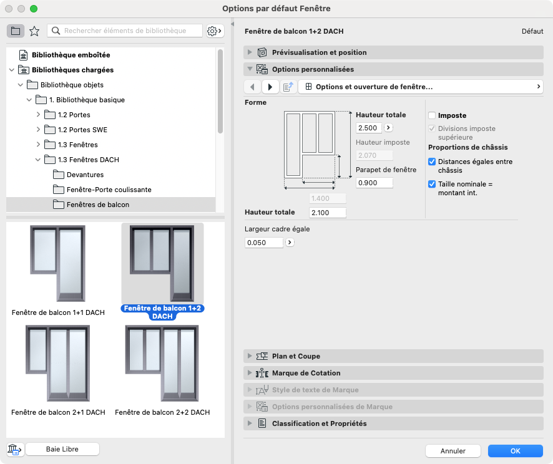The width and height of the screenshot is (553, 464).
Task: Open the Prévisualisation et position panel
Action: [393, 52]
